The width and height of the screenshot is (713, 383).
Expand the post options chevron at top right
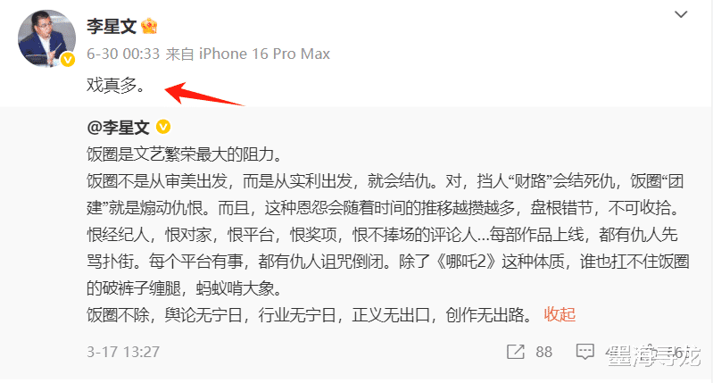click(x=681, y=14)
